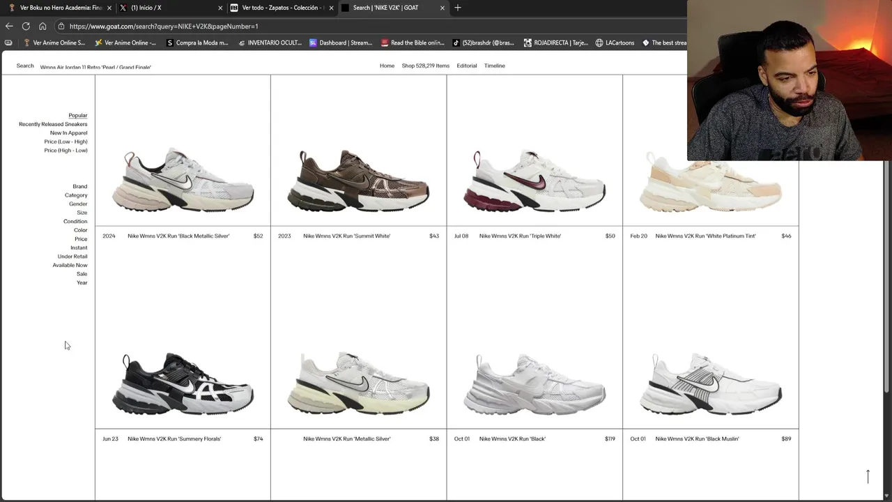This screenshot has width=892, height=502.
Task: Open the Editorial page
Action: coord(467,66)
